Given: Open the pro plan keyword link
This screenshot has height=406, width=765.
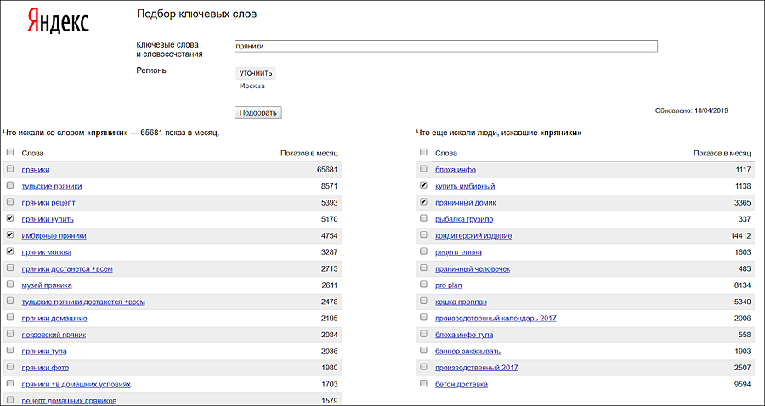Looking at the screenshot, I should (x=447, y=285).
